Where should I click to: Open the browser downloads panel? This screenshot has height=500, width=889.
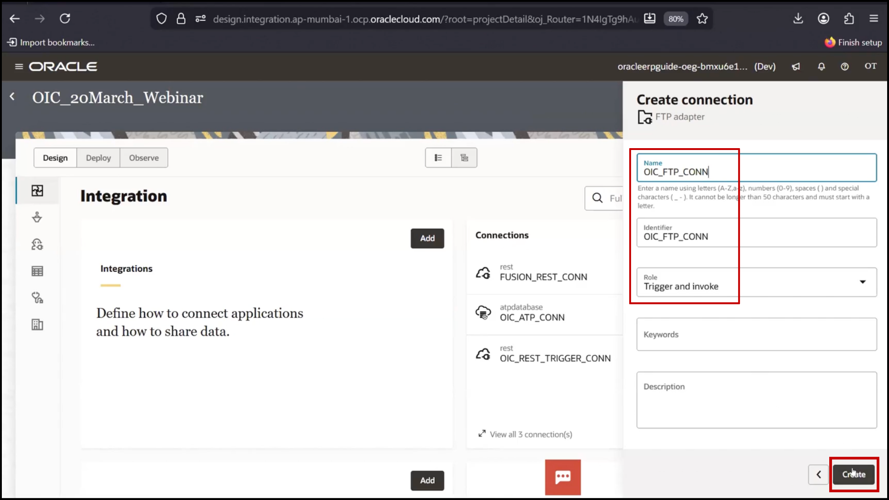[x=798, y=19]
